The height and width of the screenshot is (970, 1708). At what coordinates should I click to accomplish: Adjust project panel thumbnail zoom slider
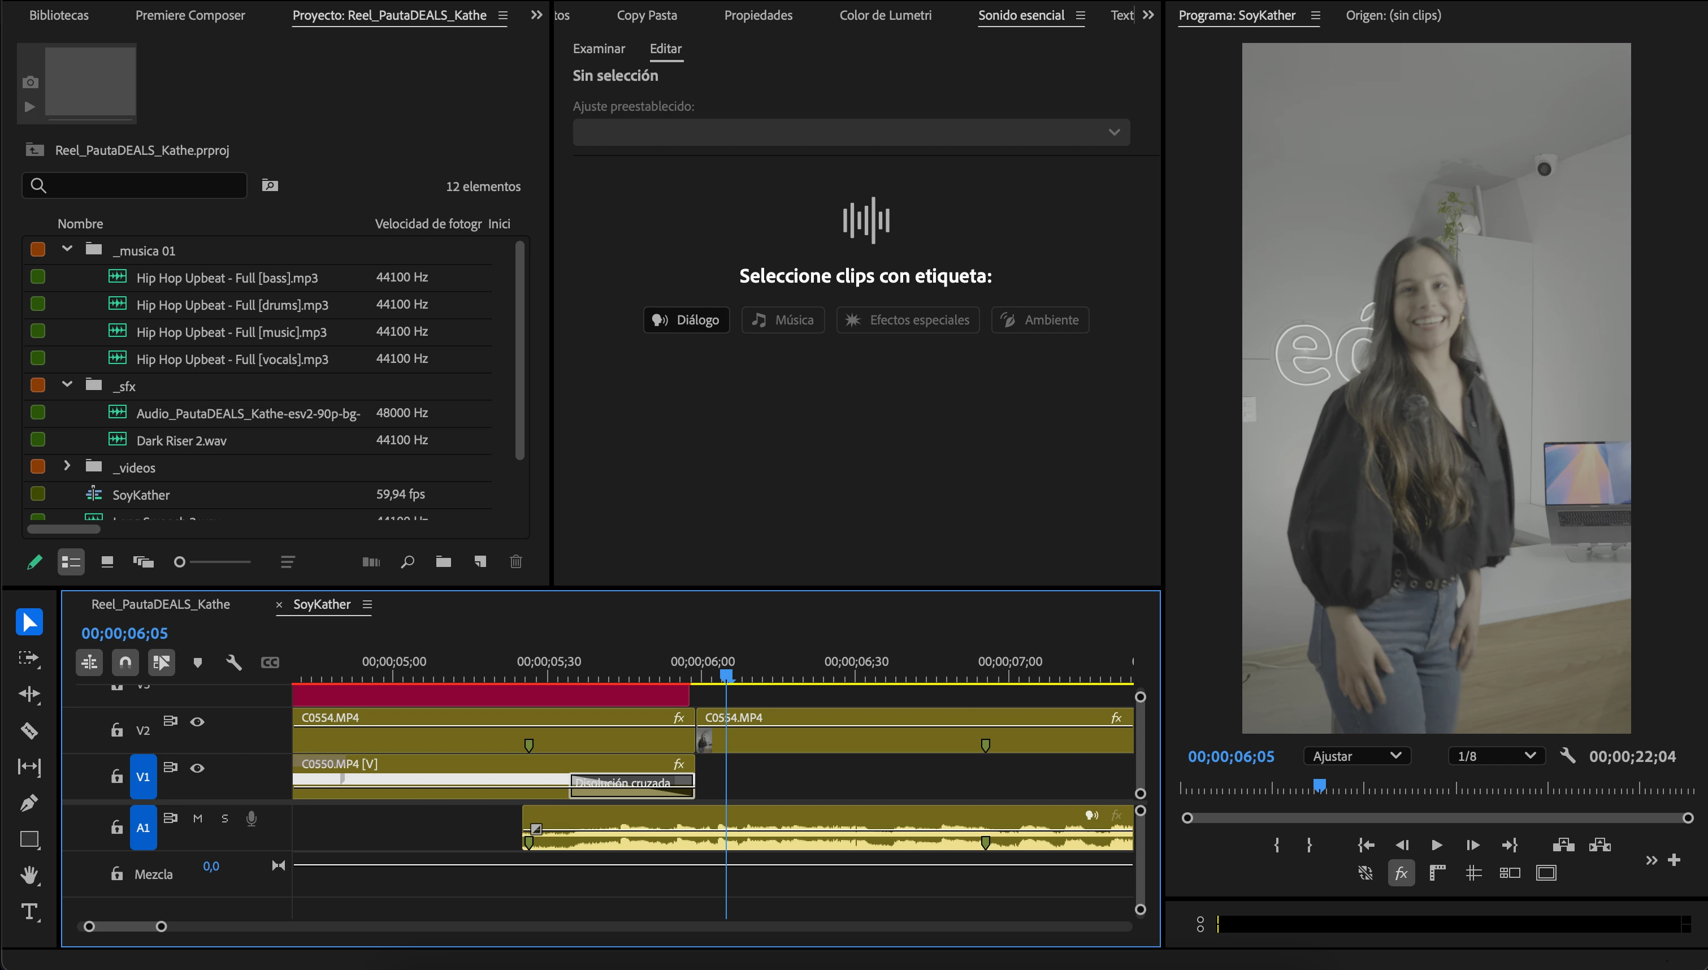tap(180, 562)
